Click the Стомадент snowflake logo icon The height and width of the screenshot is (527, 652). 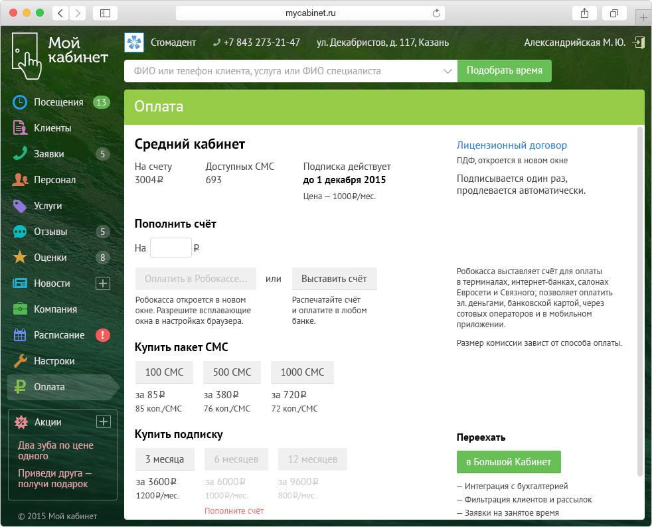(134, 42)
